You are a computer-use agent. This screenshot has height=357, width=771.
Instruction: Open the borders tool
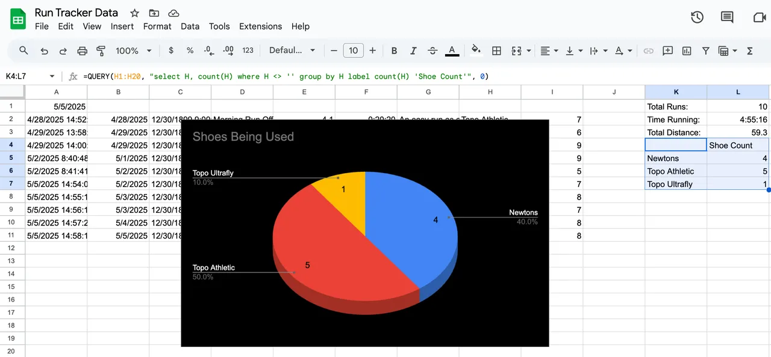tap(496, 50)
